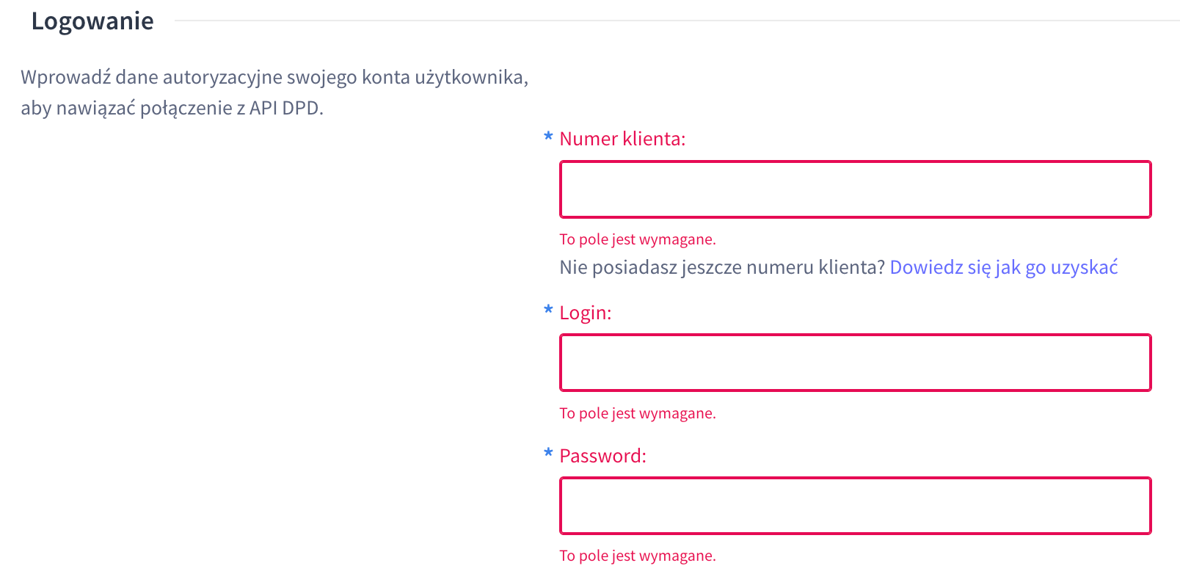
Task: Click the 'Login:' field label
Action: pyautogui.click(x=585, y=313)
